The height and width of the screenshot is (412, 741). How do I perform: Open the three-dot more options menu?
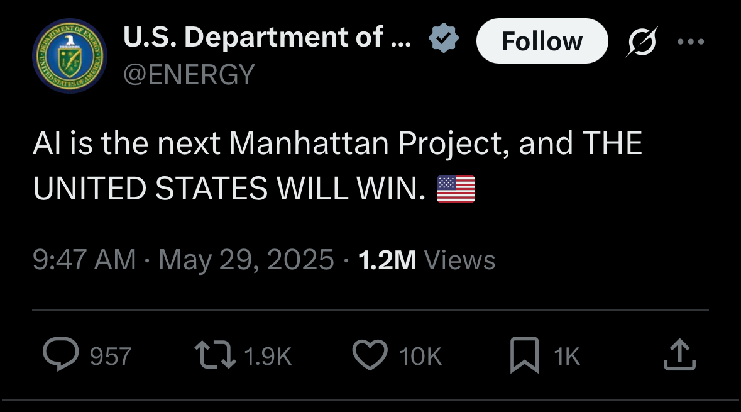pos(691,42)
